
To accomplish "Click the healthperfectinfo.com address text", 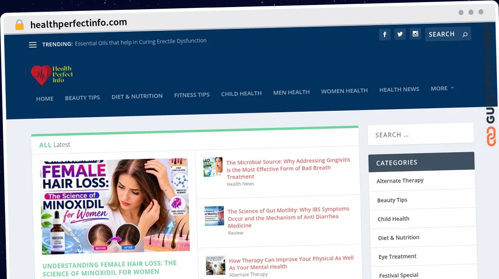I will point(79,23).
